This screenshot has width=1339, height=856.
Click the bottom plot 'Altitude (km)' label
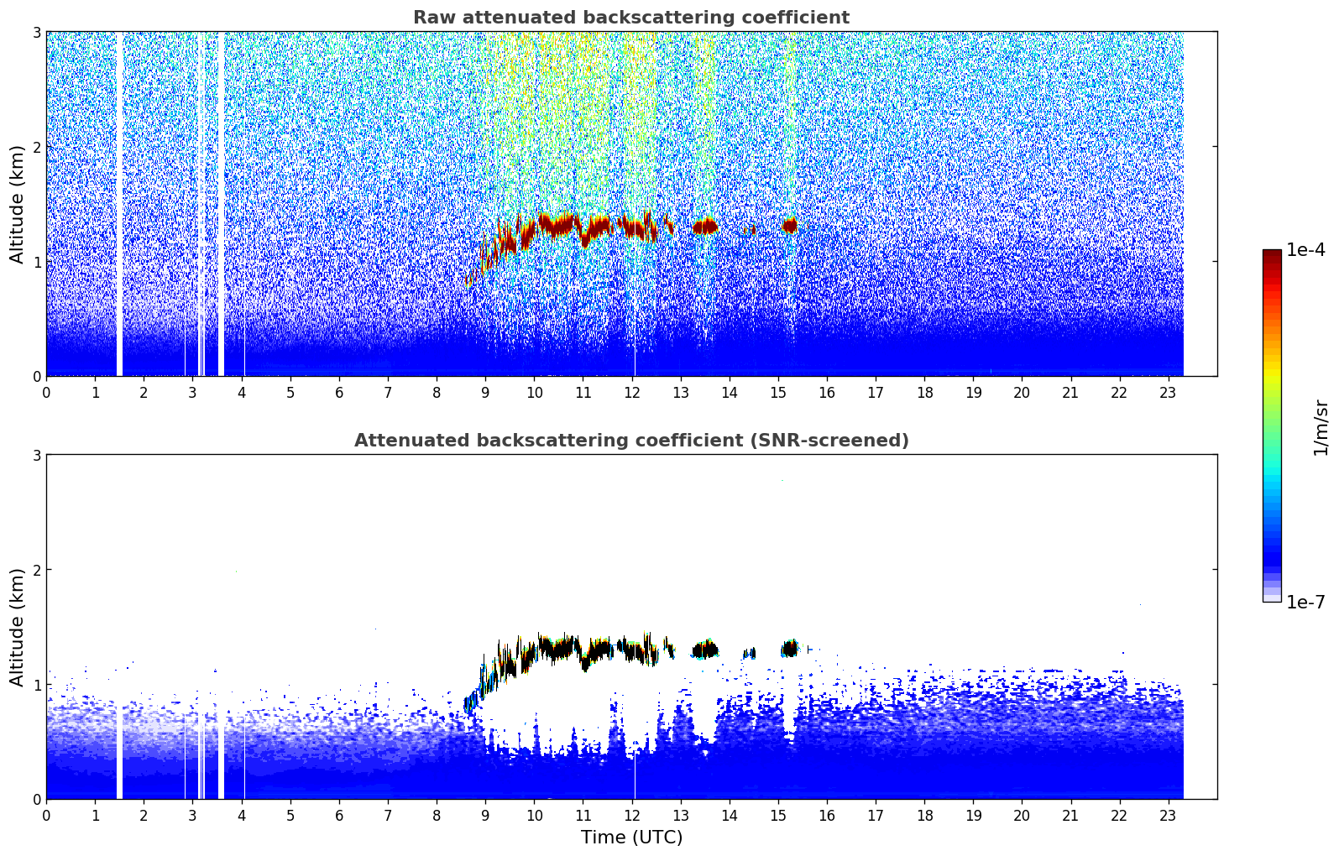tap(18, 627)
